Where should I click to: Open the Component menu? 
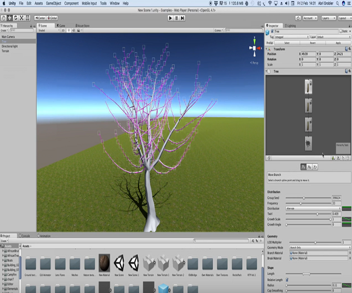click(72, 3)
